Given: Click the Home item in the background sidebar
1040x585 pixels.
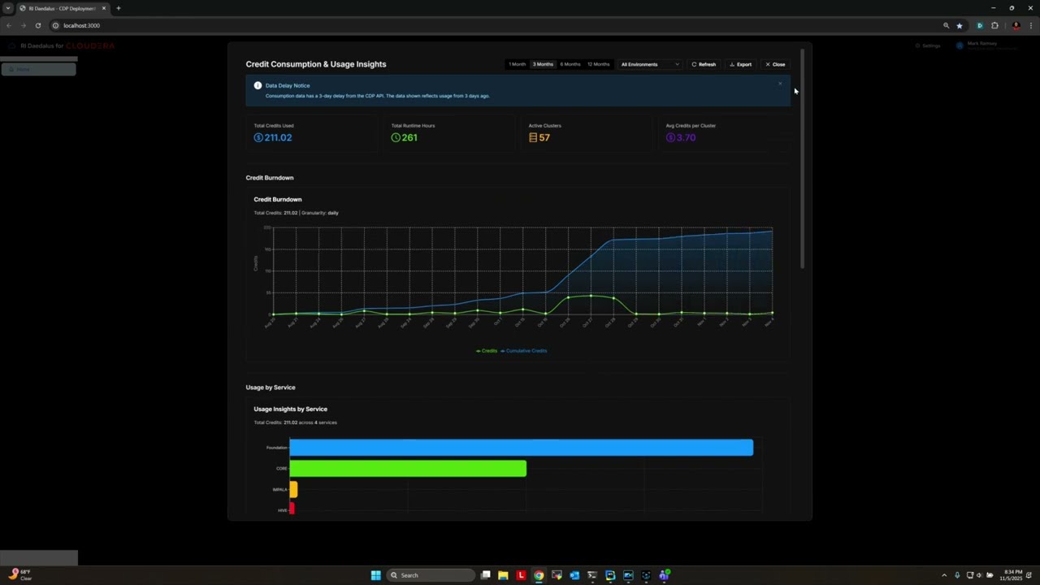Looking at the screenshot, I should [x=38, y=69].
